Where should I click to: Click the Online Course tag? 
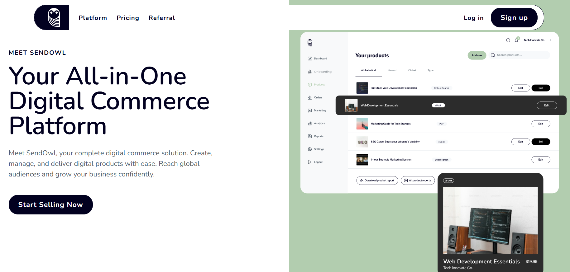click(441, 88)
